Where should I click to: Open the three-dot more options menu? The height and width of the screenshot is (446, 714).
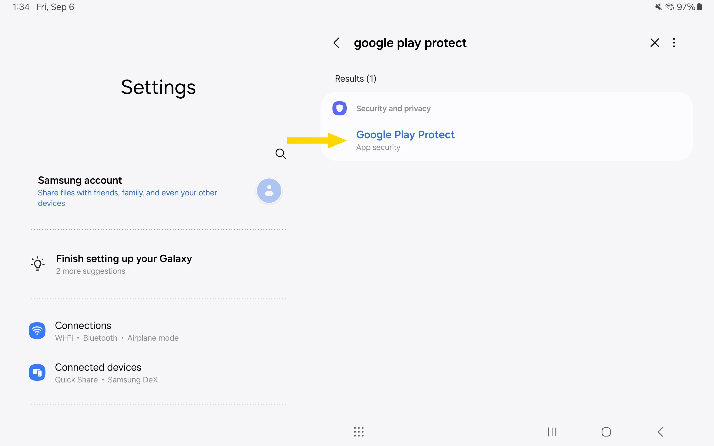pyautogui.click(x=674, y=43)
